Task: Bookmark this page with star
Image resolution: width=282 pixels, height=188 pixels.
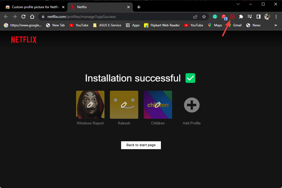Action: pos(204,17)
